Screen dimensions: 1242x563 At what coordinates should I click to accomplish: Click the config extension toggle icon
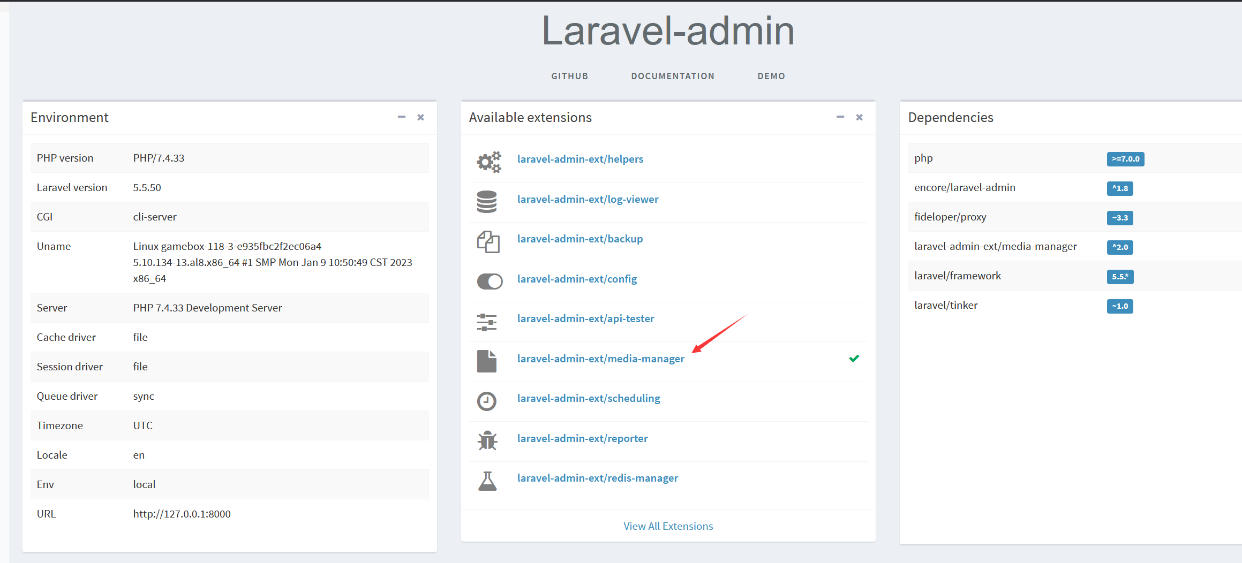[x=490, y=281]
